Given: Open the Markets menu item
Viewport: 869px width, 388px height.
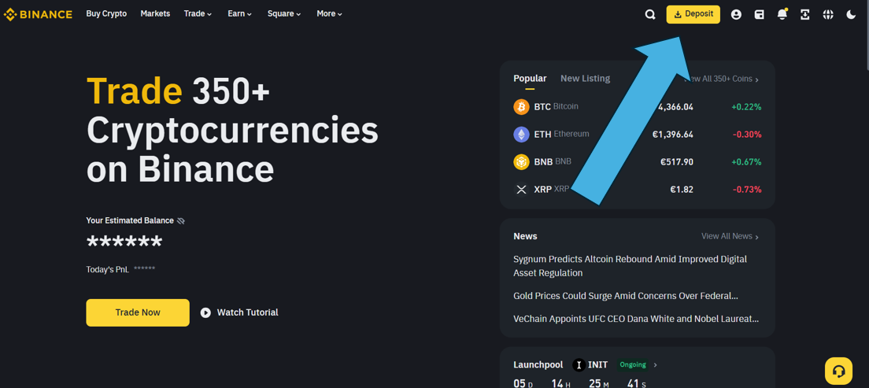Looking at the screenshot, I should point(155,14).
